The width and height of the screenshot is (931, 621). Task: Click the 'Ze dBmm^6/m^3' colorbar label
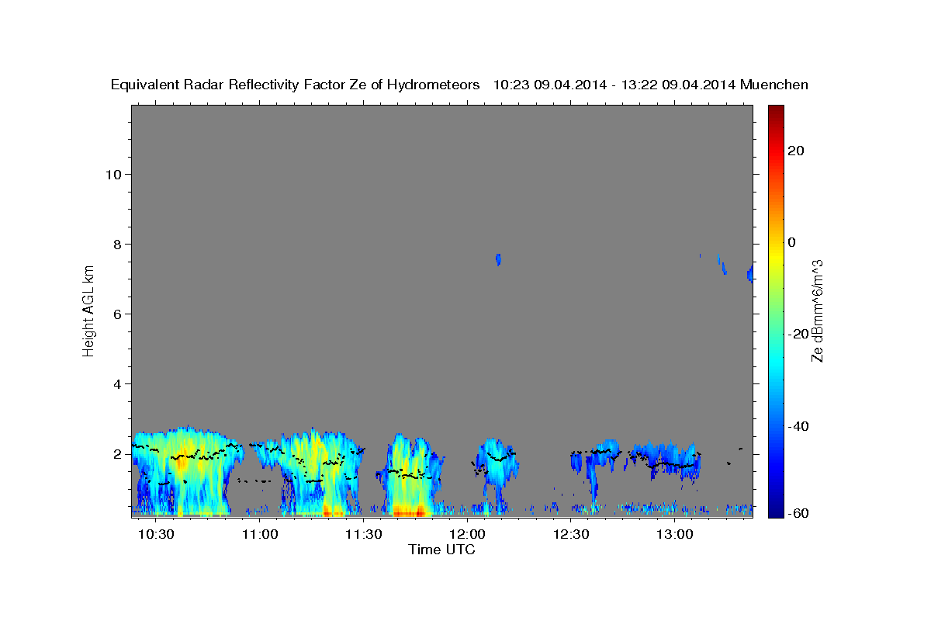[x=817, y=310]
